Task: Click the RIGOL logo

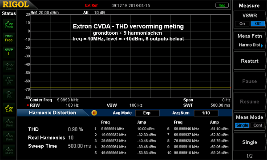Action: (16, 4)
